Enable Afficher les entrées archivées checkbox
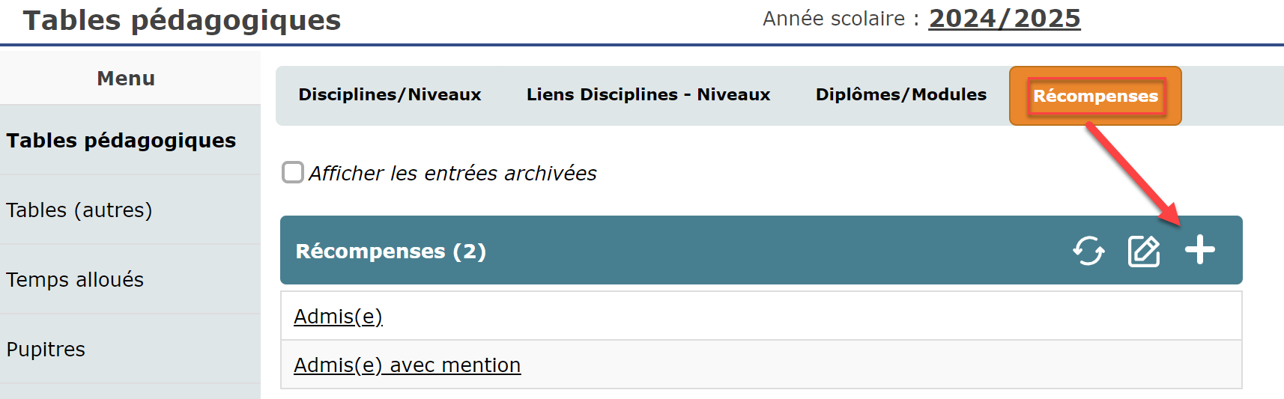Screen dimensions: 1284x399 pyautogui.click(x=293, y=172)
